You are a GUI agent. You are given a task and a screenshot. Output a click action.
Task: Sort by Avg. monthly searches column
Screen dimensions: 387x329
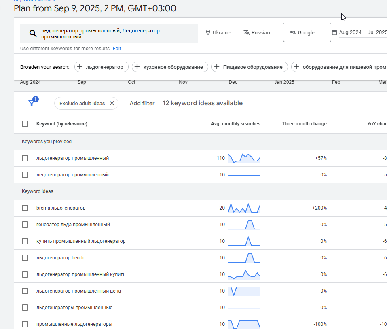(235, 124)
